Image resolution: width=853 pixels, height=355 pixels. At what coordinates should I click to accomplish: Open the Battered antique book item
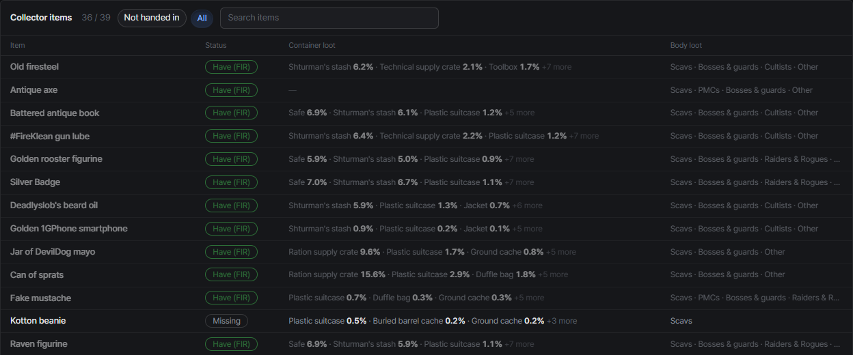[x=55, y=113]
